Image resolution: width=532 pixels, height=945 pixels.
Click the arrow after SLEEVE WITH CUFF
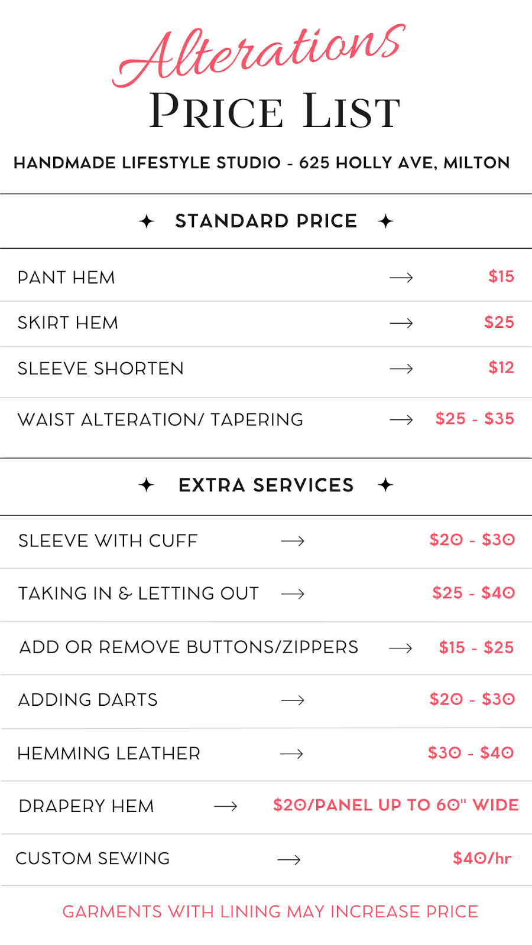tap(293, 541)
